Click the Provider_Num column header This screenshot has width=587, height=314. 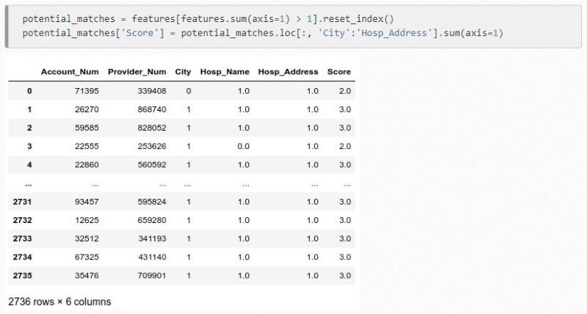point(137,72)
